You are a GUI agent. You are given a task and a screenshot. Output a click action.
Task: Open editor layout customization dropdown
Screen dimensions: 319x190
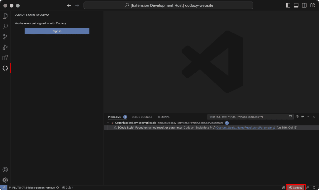pyautogui.click(x=312, y=5)
